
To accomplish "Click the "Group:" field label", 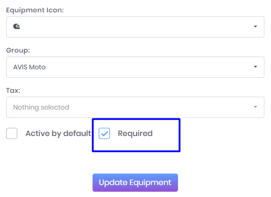I will [18, 50].
